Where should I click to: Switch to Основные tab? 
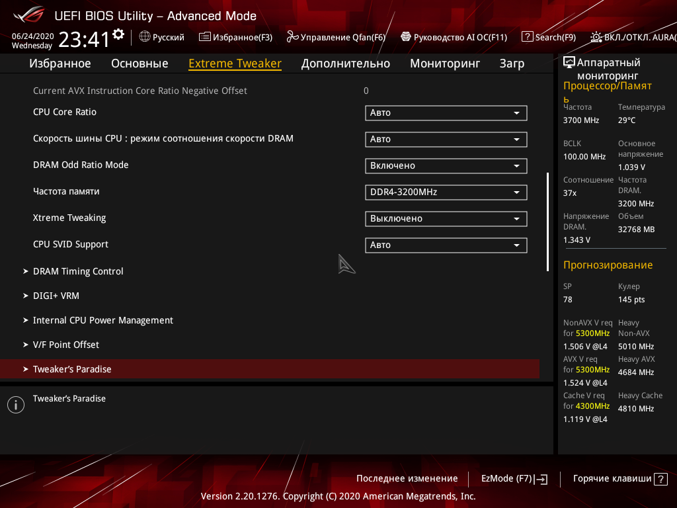(139, 63)
